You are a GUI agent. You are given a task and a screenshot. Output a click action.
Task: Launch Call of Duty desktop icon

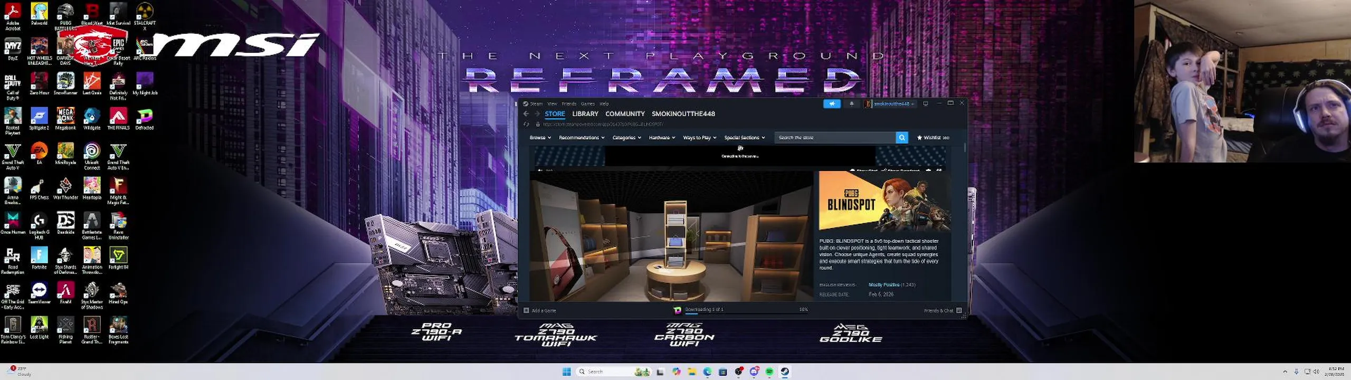(x=13, y=87)
